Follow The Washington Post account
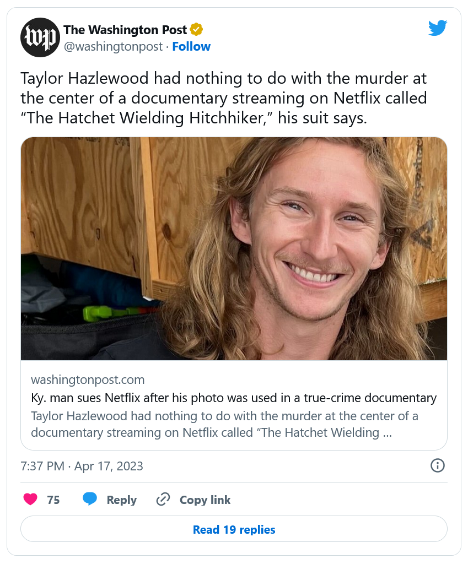 click(x=191, y=47)
